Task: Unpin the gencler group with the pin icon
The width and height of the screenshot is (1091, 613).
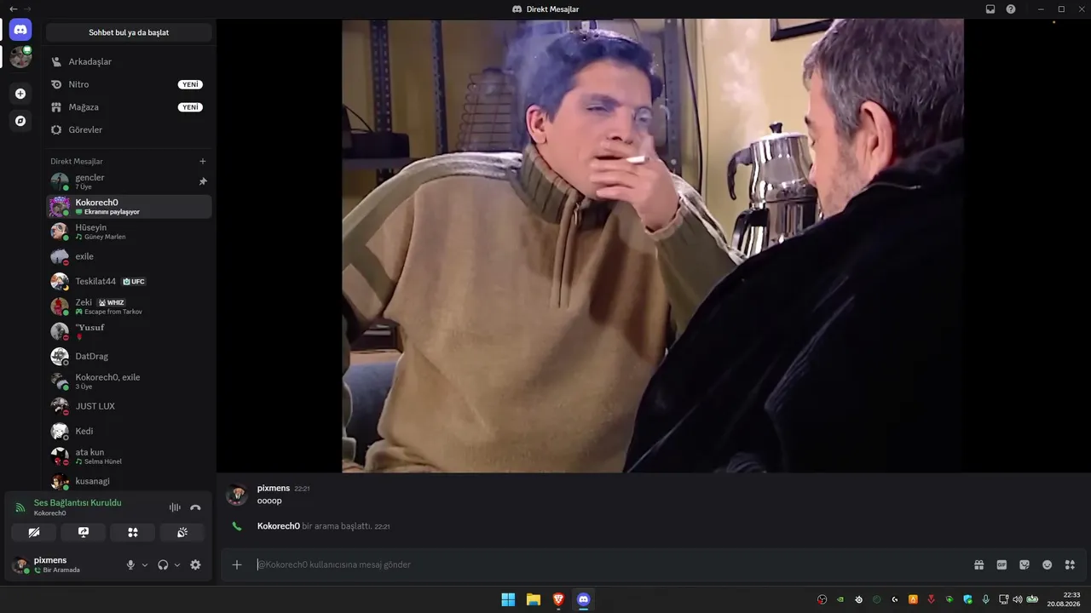Action: pos(203,181)
